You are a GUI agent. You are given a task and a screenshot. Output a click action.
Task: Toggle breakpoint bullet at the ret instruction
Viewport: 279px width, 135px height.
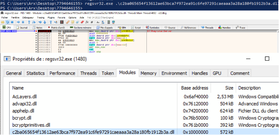point(36,49)
